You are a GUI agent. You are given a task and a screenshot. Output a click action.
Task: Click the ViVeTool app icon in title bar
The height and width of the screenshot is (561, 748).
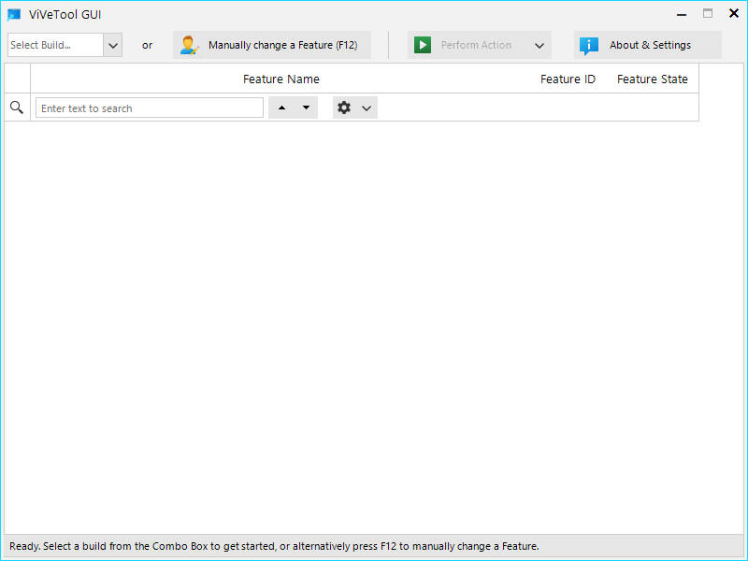click(14, 14)
